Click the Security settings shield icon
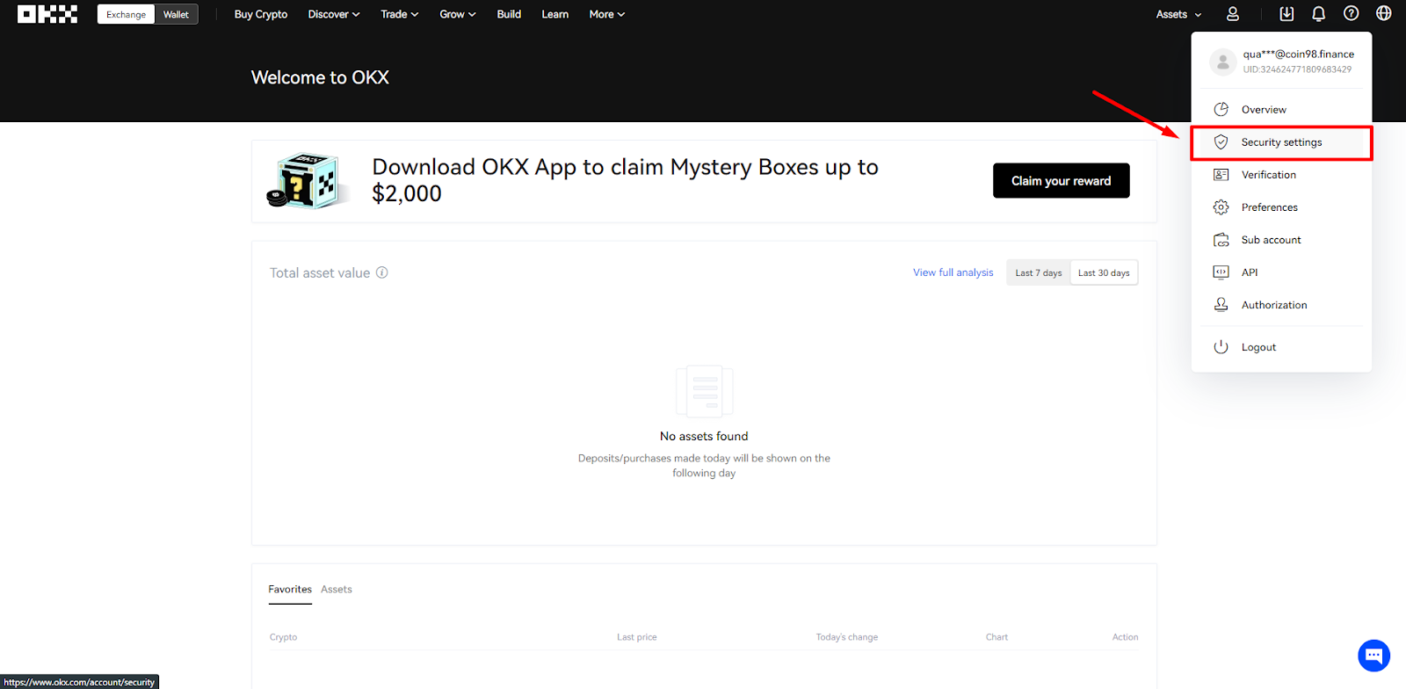The width and height of the screenshot is (1406, 689). [1221, 142]
